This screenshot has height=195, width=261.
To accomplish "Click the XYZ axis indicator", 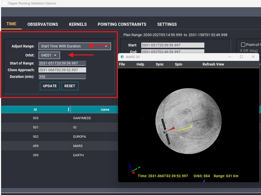I will tap(134, 169).
